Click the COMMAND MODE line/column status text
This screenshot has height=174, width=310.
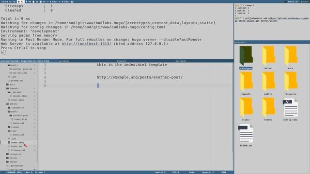pyautogui.click(x=26, y=173)
